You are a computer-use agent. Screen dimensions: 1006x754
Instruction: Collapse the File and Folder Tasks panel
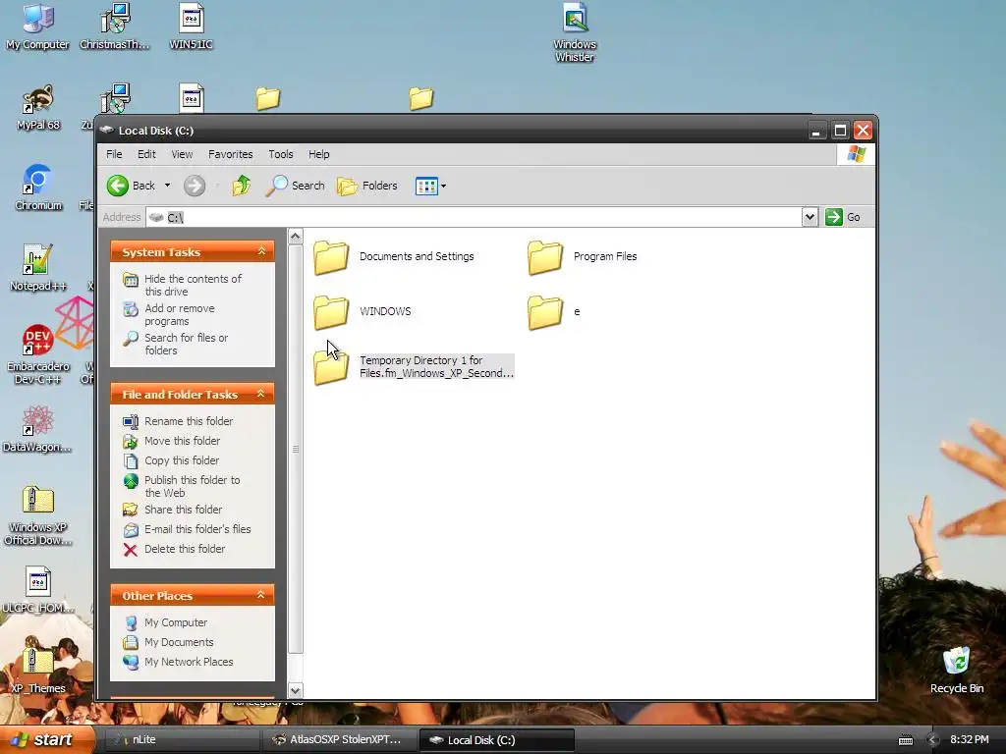tap(261, 395)
